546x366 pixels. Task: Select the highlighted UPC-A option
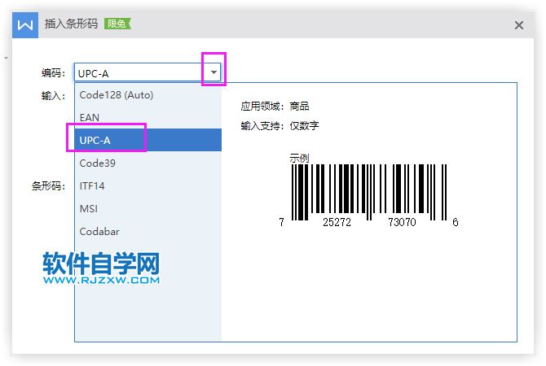[148, 140]
